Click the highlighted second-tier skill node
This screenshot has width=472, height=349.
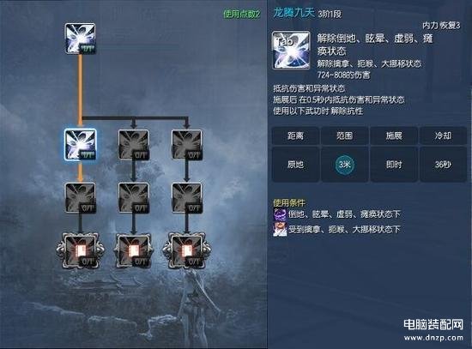click(80, 145)
